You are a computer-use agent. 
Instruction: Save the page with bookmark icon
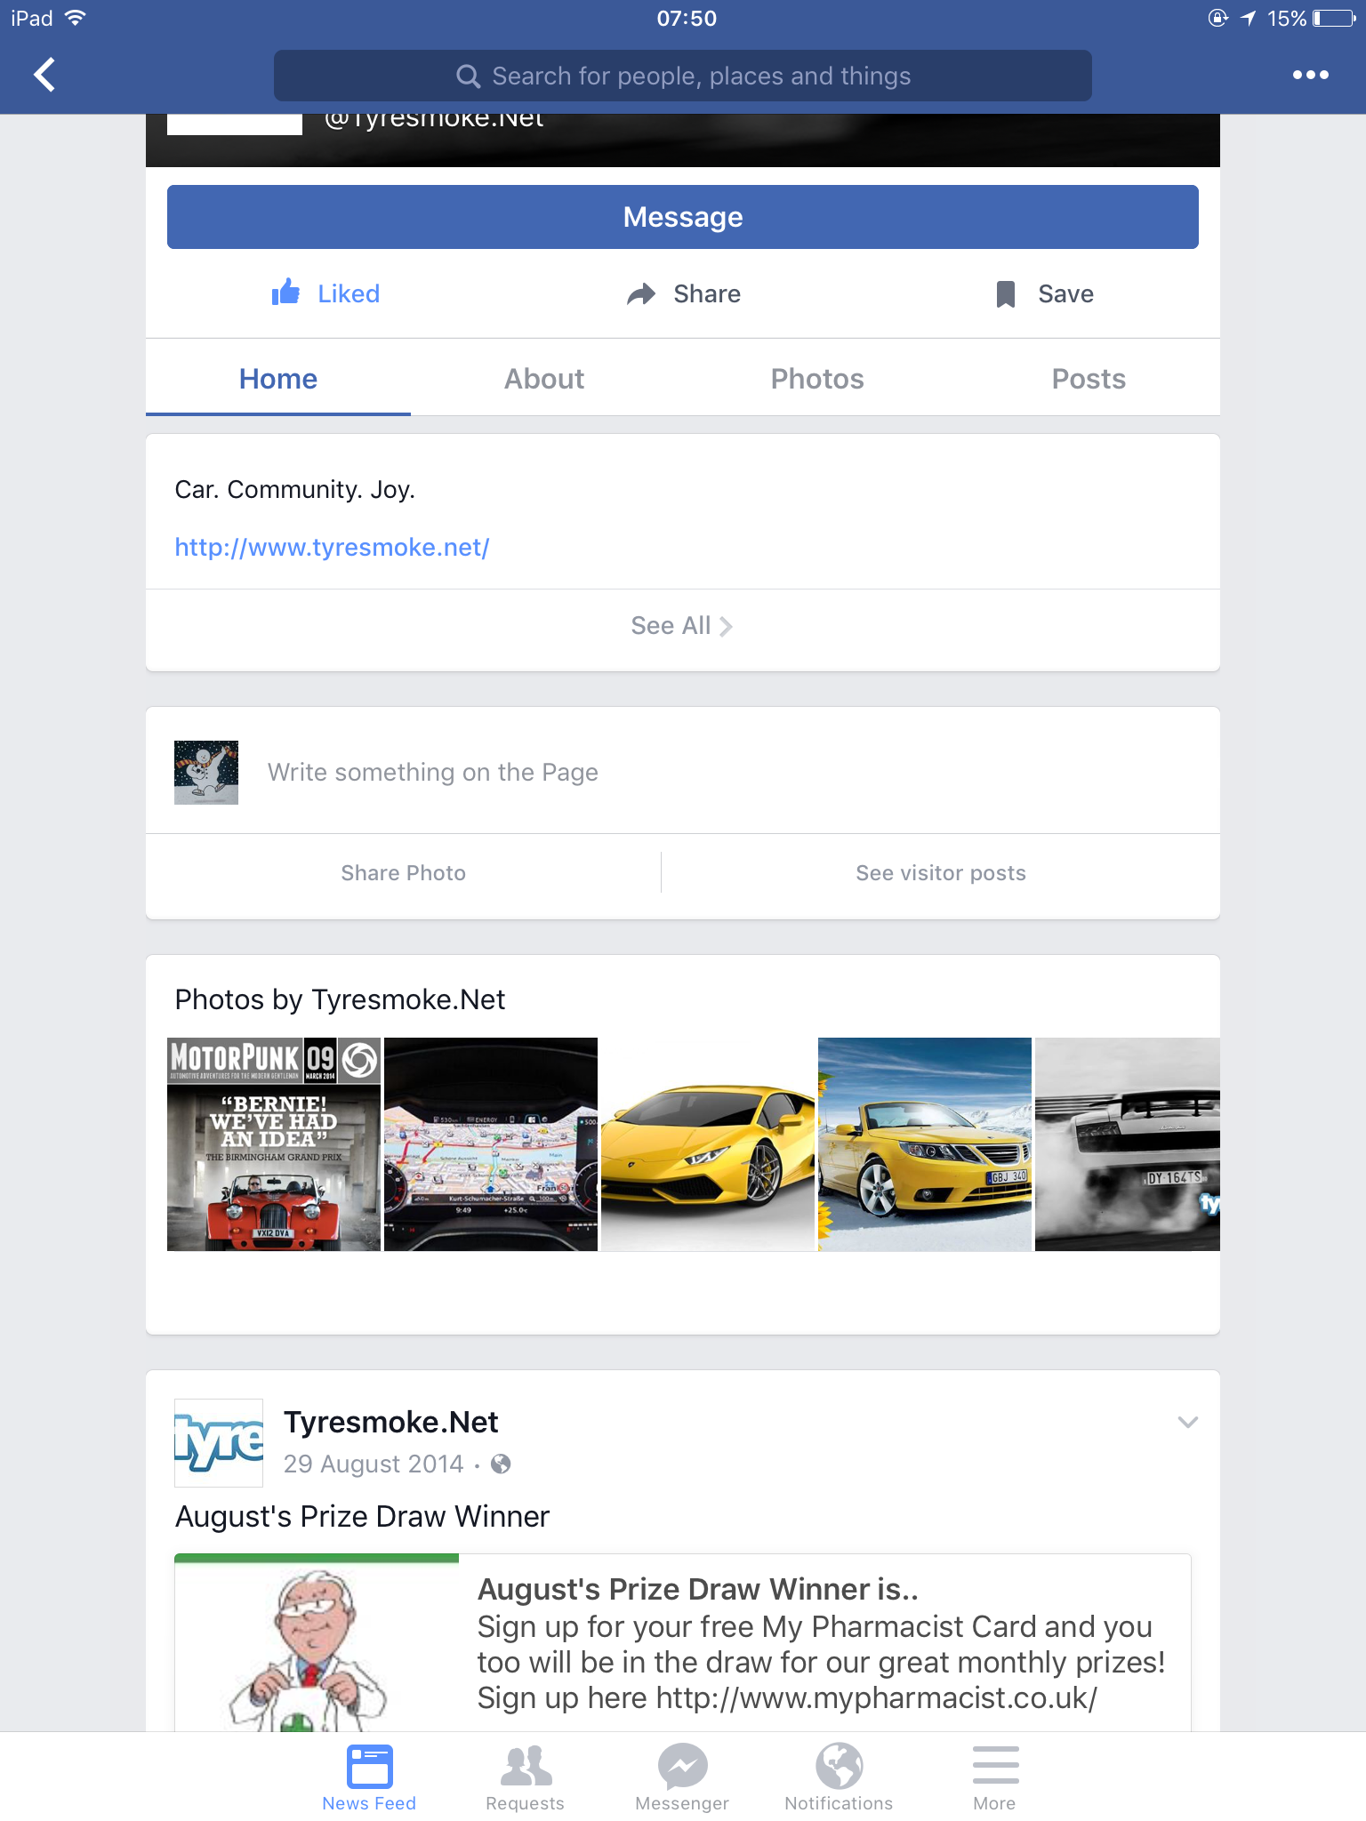pos(1044,293)
